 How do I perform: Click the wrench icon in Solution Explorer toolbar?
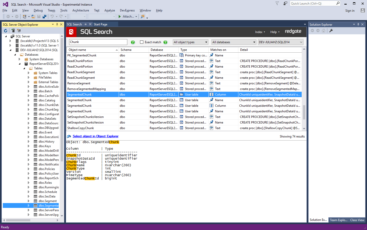click(330, 30)
